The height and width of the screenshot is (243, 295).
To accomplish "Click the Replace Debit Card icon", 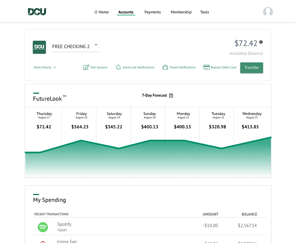I will (206, 68).
